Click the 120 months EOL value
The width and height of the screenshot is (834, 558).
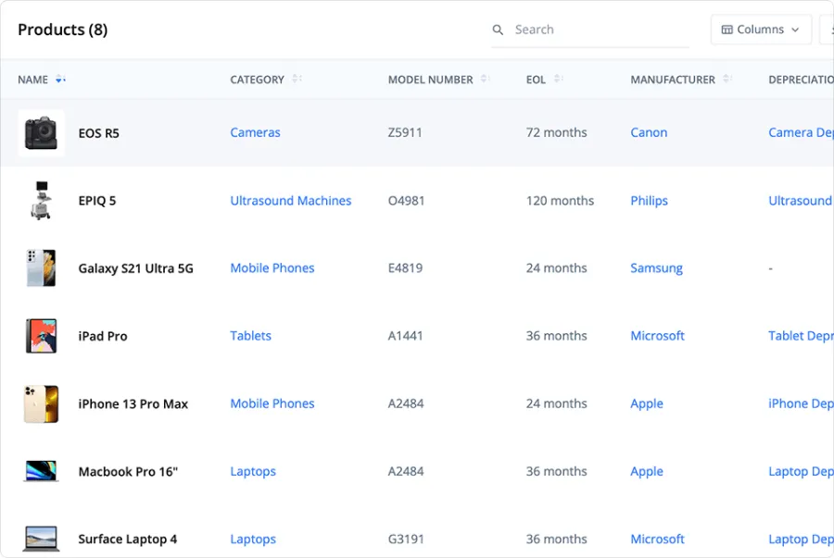point(560,201)
